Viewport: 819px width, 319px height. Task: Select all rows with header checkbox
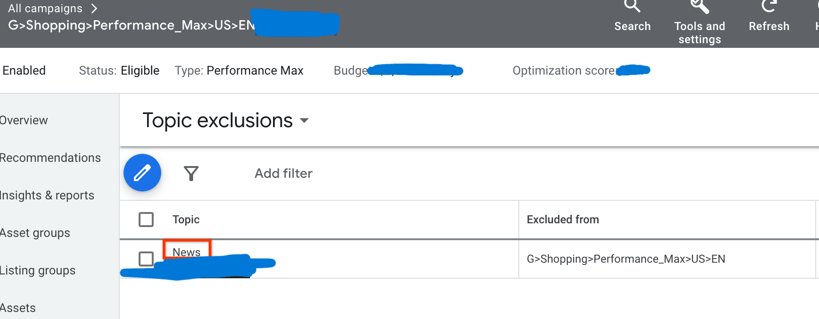coord(146,220)
